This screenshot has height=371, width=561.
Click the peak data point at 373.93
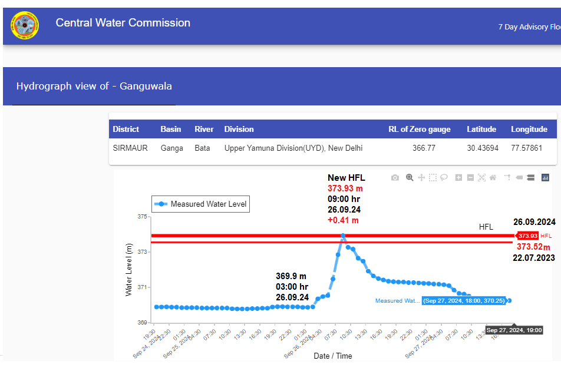click(x=343, y=236)
